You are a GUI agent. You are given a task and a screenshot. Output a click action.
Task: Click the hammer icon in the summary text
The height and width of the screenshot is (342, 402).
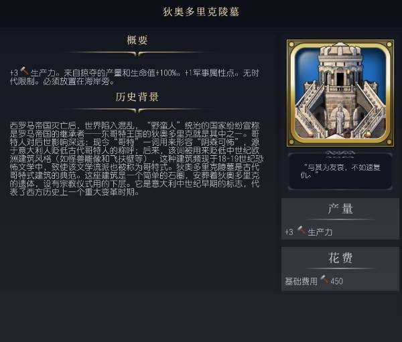(x=25, y=71)
